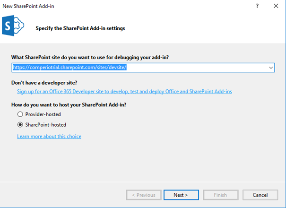Click the Don't have a developer site label
Screen dimensions: 286x208
tap(44, 83)
